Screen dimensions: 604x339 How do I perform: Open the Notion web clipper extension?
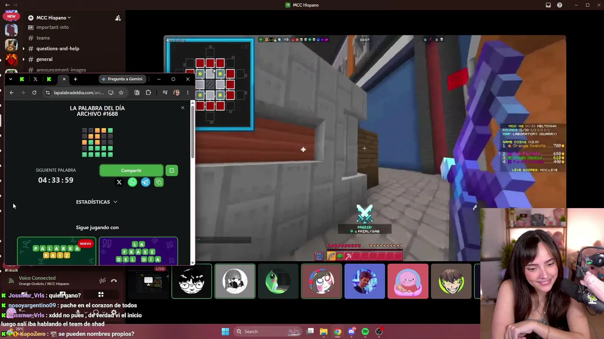tap(137, 93)
